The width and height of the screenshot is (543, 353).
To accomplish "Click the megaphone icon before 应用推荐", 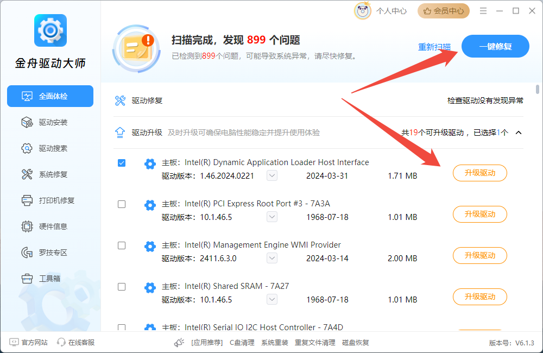I will (179, 343).
